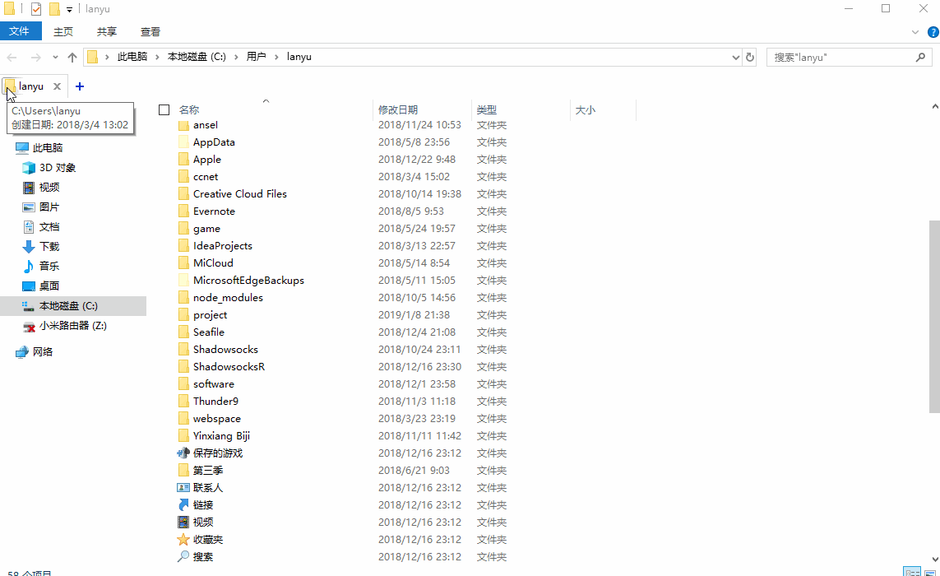Select 本地磁盘 (C:) in navigation pane
940x576 pixels.
73,306
